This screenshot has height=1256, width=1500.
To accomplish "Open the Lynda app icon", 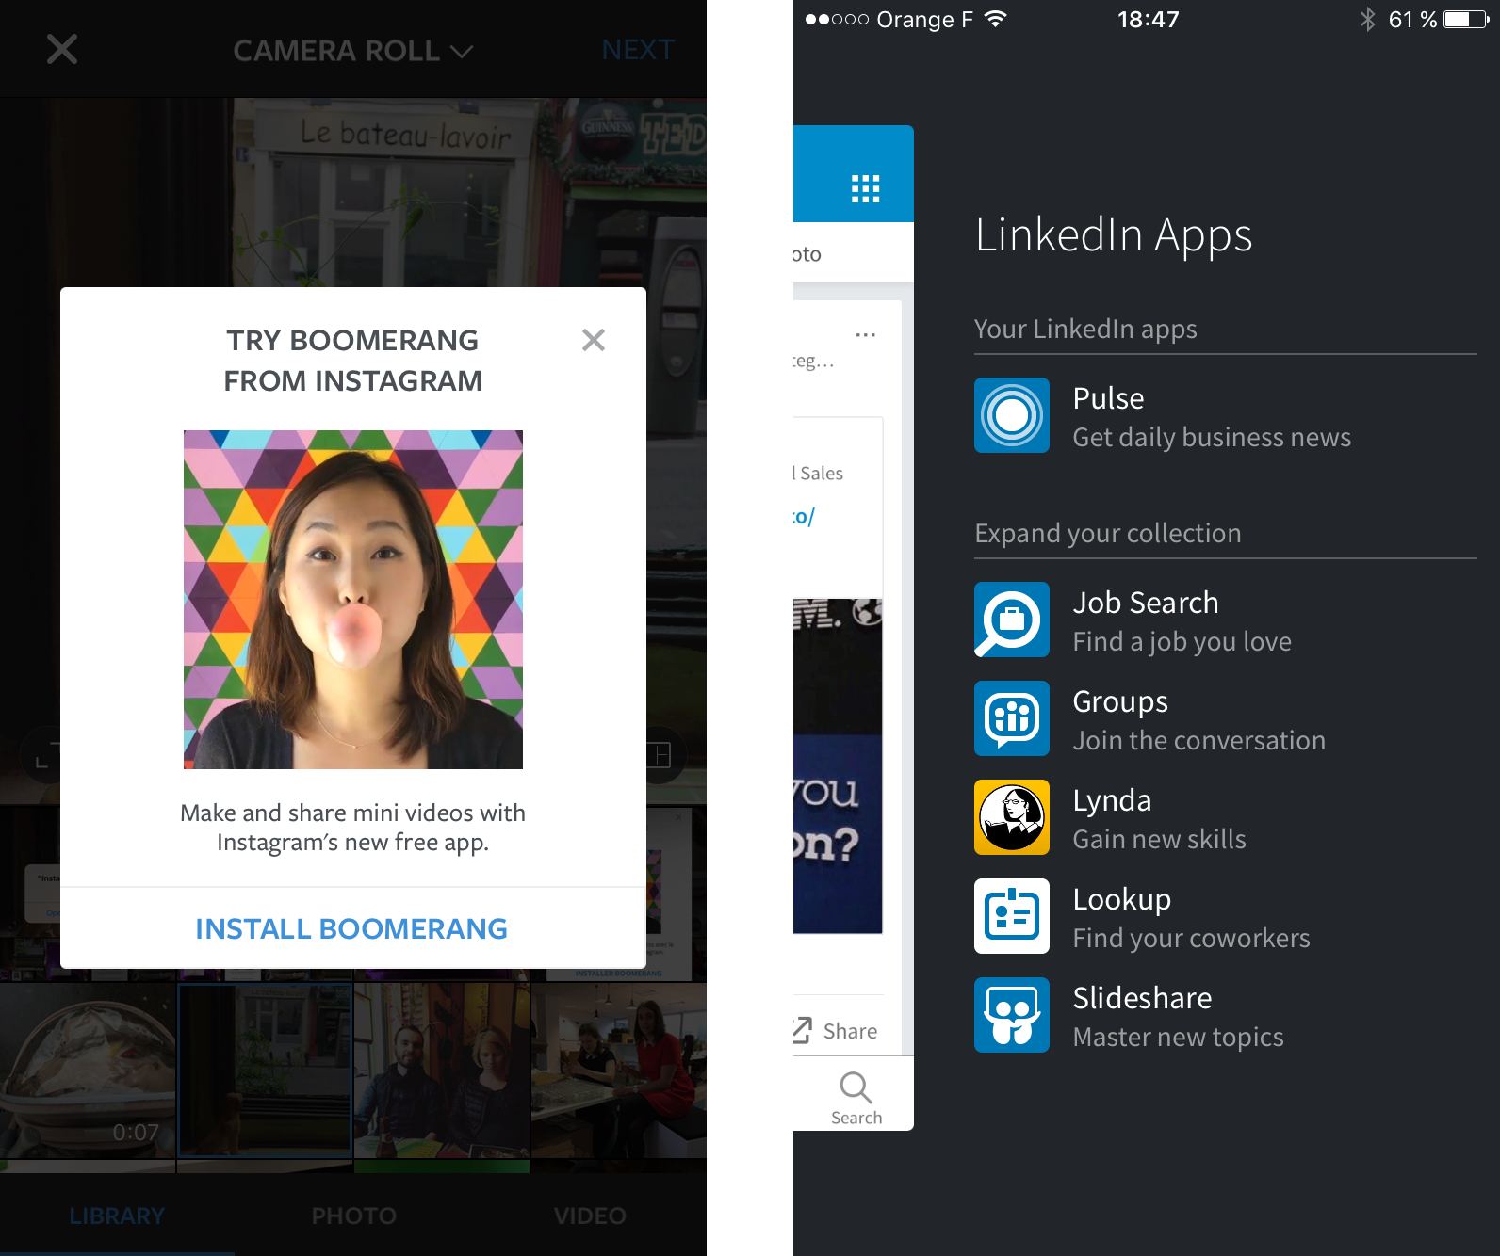I will click(1012, 817).
